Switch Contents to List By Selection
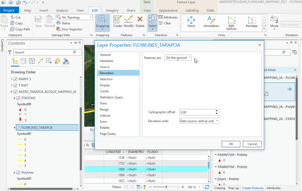302x191 pixels. (x=32, y=61)
